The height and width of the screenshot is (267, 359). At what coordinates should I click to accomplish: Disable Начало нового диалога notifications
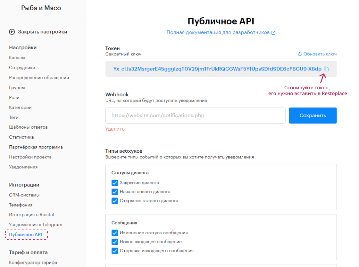(x=115, y=191)
